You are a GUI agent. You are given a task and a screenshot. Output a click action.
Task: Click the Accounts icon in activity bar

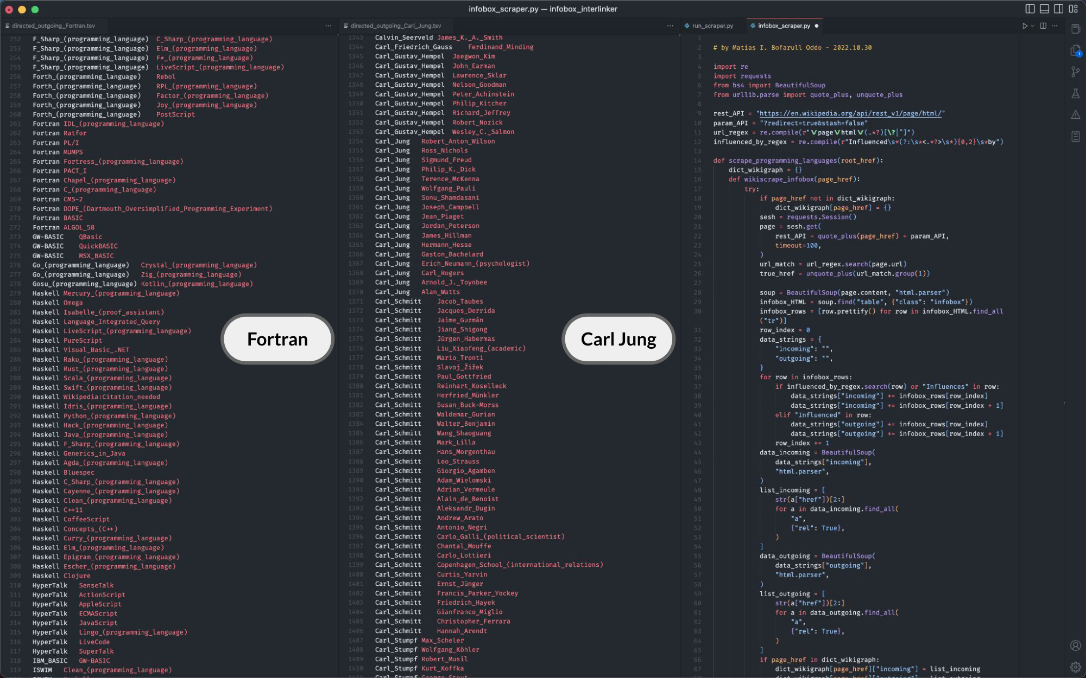[x=1076, y=645]
